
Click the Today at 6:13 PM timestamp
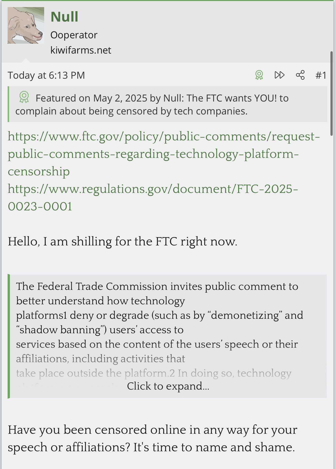[x=46, y=75]
